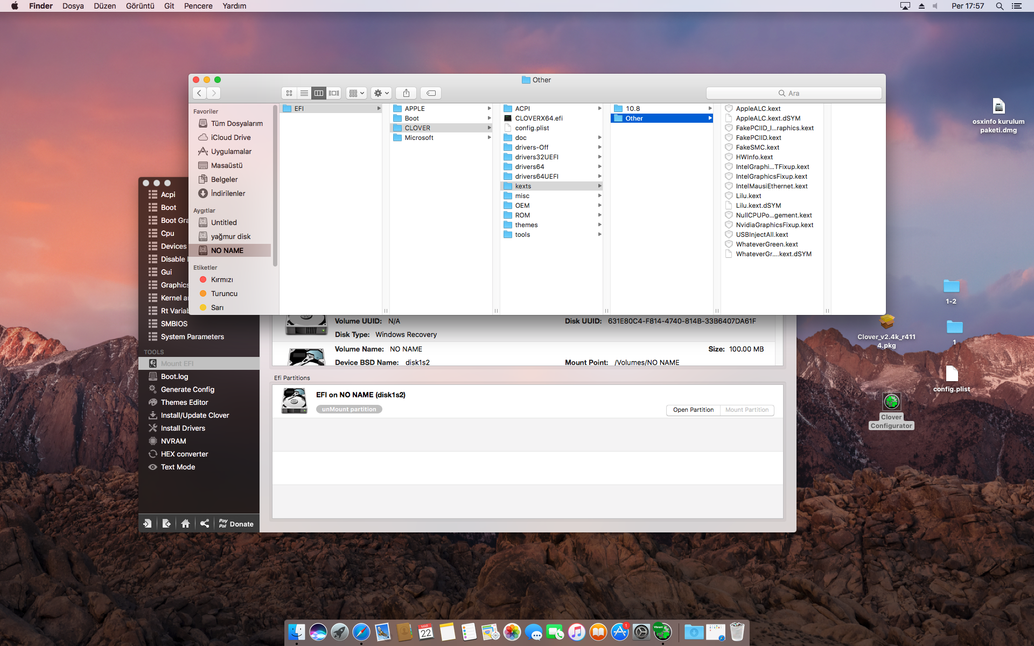Click the home icon in Clover Configurator
This screenshot has width=1034, height=646.
[x=185, y=524]
